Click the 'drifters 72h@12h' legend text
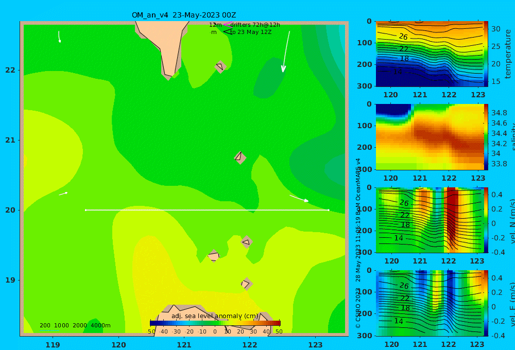Screen dimensions: 515x350 [x=255, y=25]
